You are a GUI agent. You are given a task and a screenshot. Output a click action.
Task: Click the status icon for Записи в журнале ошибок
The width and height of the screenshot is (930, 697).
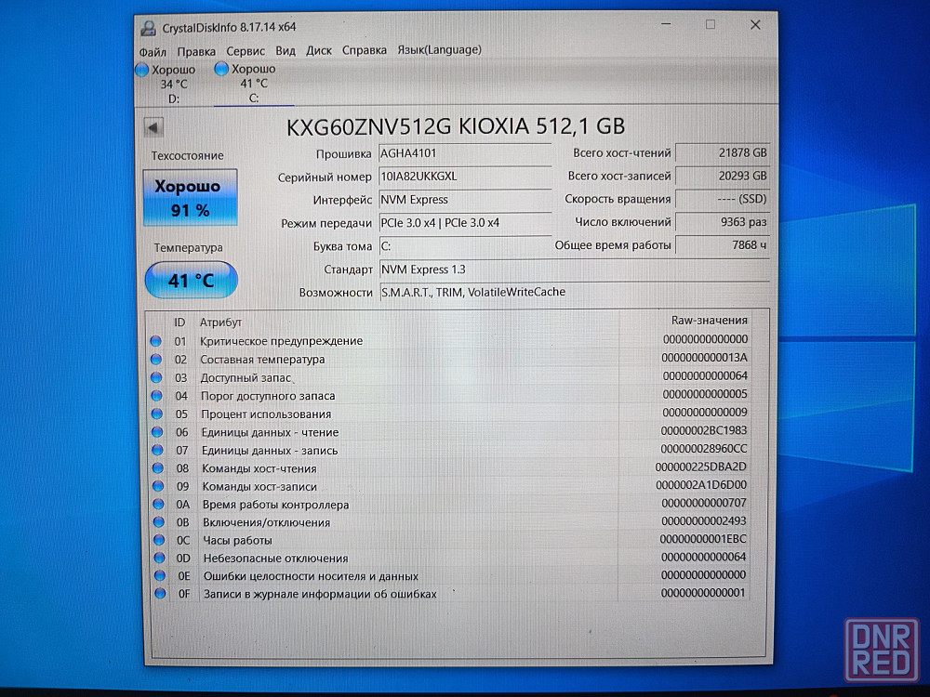(160, 593)
